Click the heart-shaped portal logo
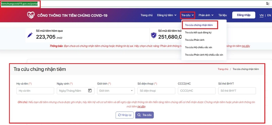The height and width of the screenshot is (125, 272). point(31,15)
